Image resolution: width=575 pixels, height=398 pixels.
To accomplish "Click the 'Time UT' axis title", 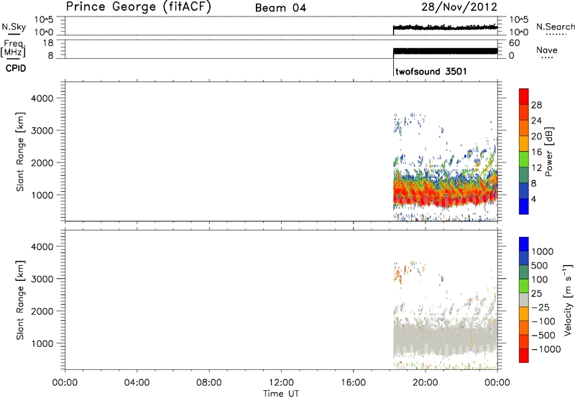I will (281, 394).
